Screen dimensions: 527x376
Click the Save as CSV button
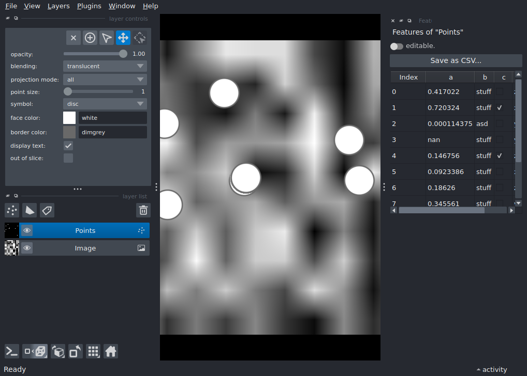pos(456,60)
